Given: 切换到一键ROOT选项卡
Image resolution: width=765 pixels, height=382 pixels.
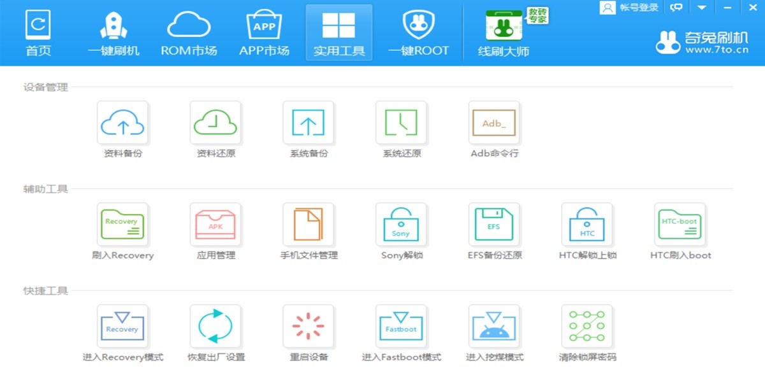Looking at the screenshot, I should click(419, 32).
